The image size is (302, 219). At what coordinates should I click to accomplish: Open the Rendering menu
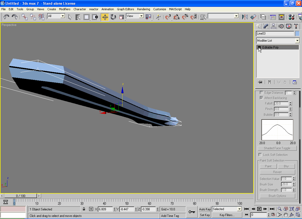coord(143,9)
